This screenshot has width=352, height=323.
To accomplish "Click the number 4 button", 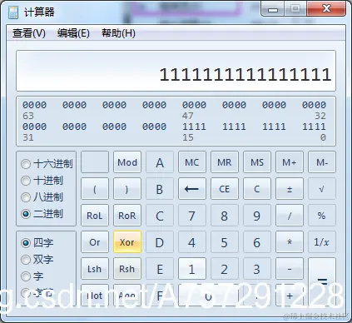I will pyautogui.click(x=192, y=242).
